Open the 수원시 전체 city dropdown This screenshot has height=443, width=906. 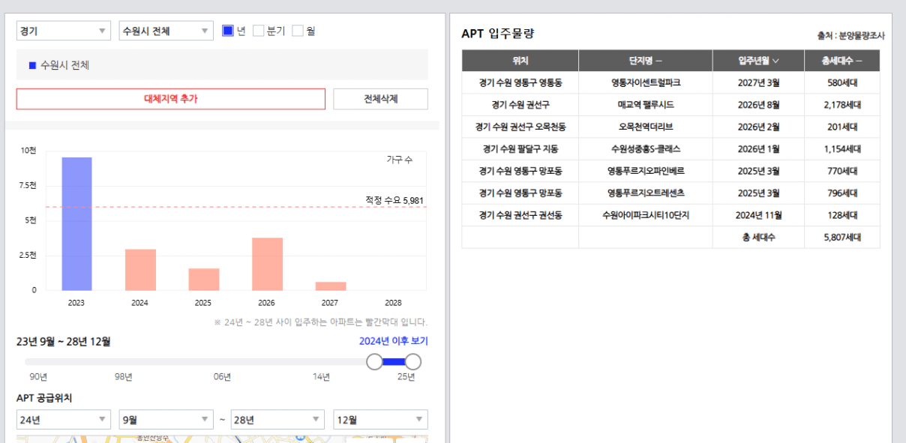coord(166,31)
